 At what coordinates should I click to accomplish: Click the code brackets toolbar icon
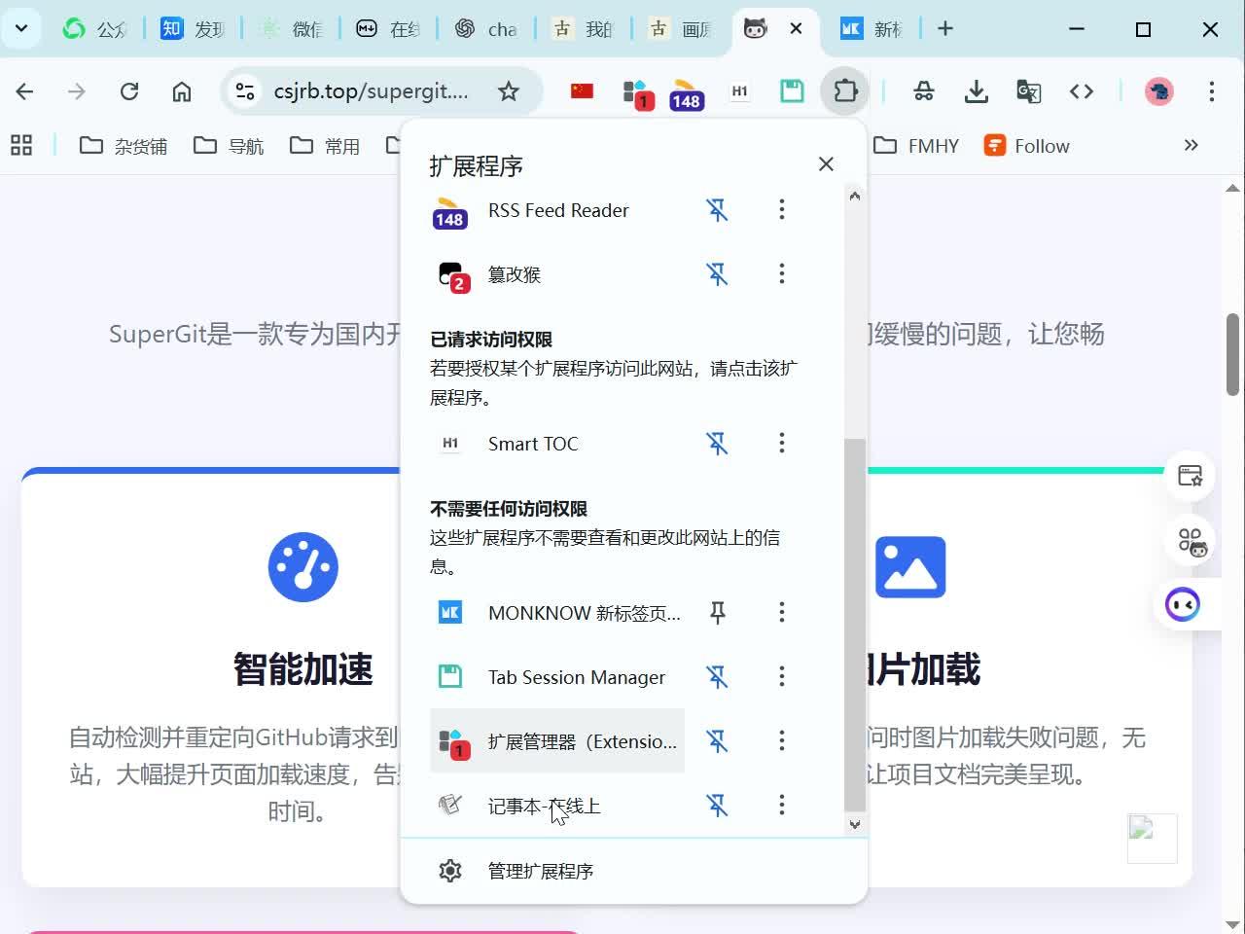1082,91
